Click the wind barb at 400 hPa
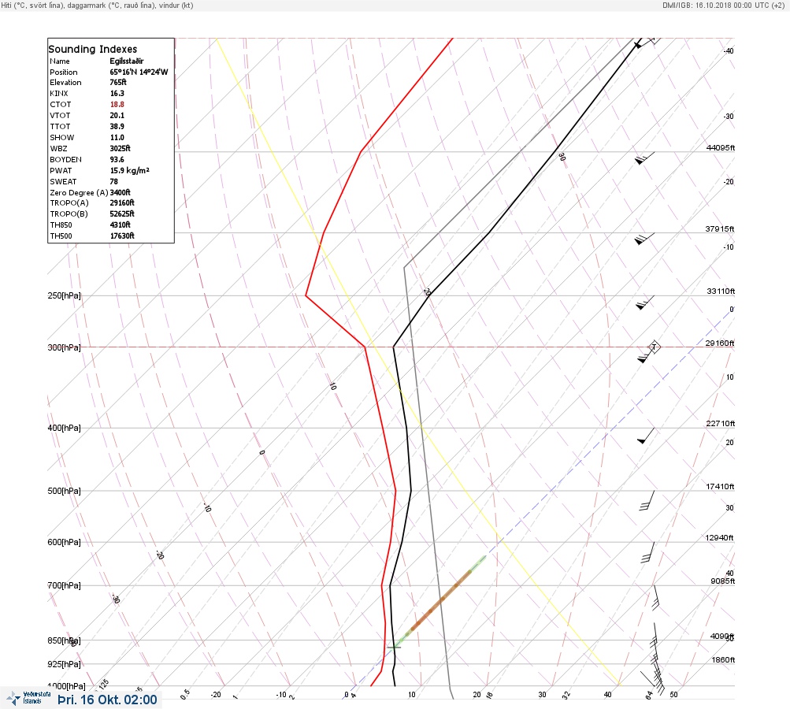This screenshot has height=709, width=790. point(646,436)
